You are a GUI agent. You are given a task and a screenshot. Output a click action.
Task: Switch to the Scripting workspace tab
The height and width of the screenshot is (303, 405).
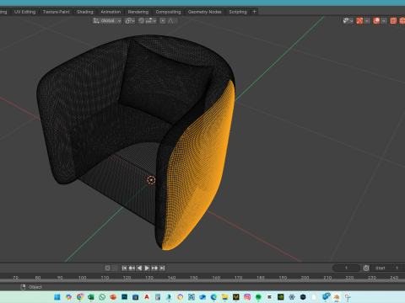238,12
